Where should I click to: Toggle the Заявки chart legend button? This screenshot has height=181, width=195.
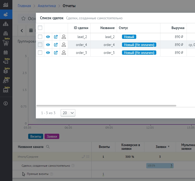pyautogui.click(x=52, y=136)
